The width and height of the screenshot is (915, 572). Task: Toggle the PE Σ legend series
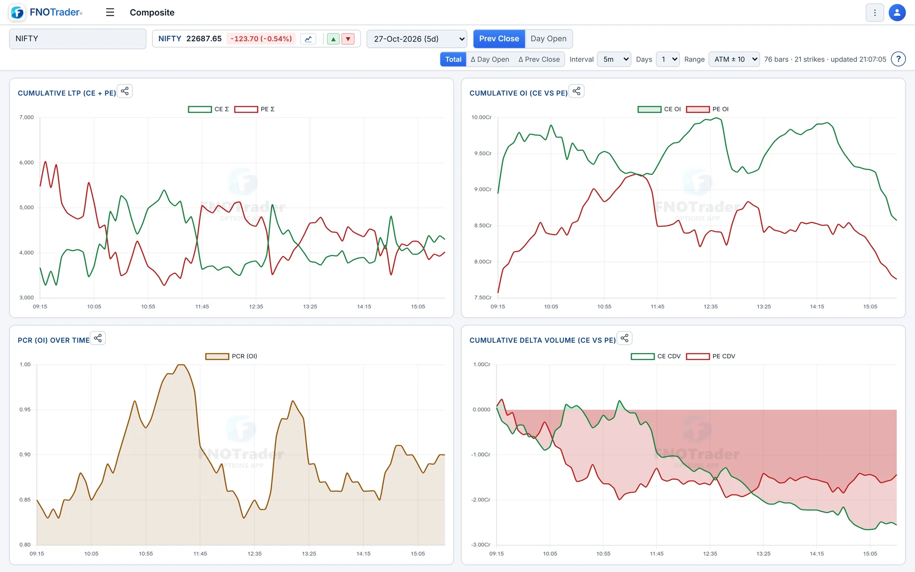tap(254, 109)
